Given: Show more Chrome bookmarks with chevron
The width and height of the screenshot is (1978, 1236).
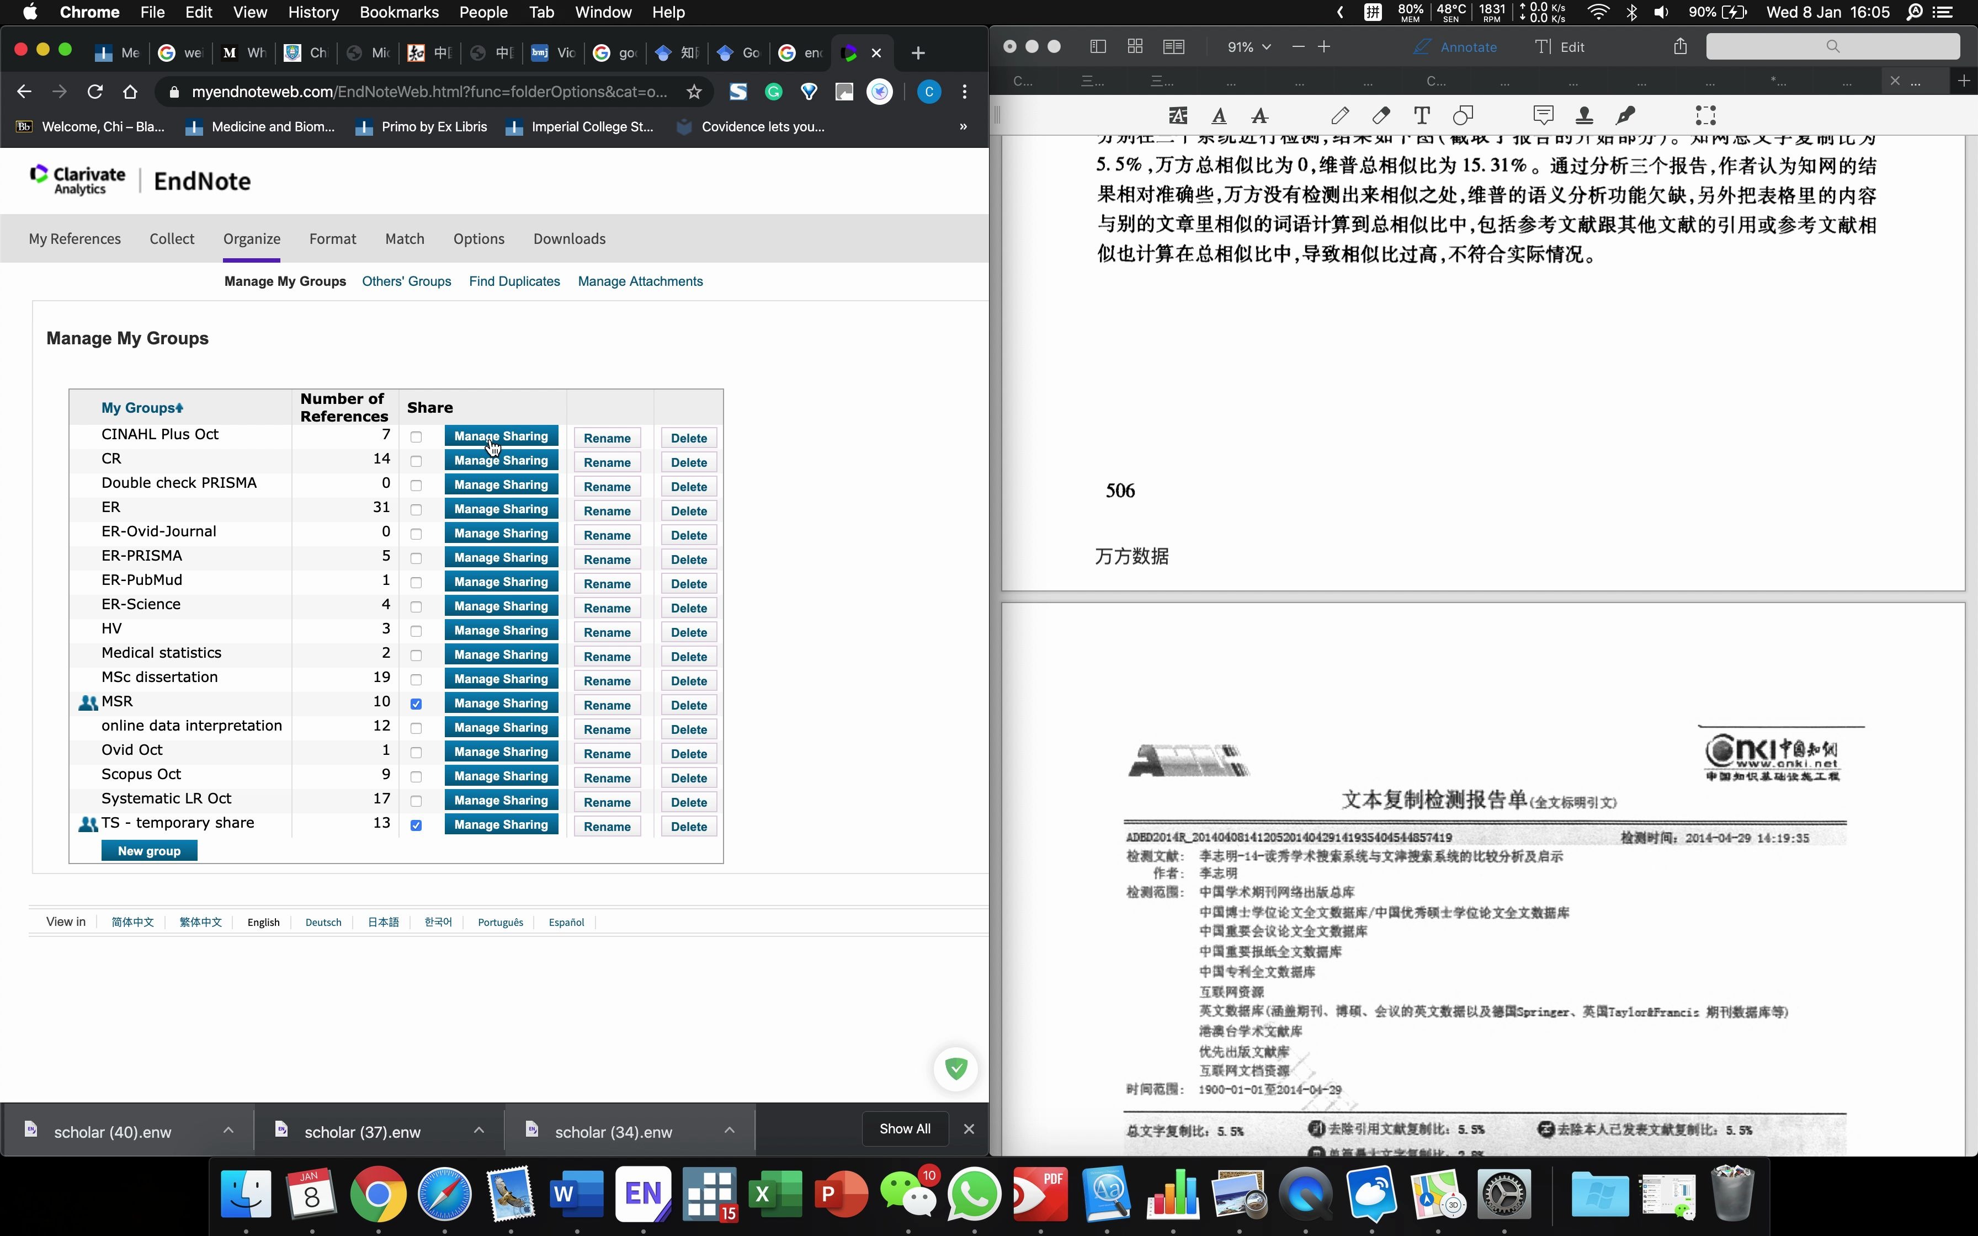Looking at the screenshot, I should [x=963, y=127].
